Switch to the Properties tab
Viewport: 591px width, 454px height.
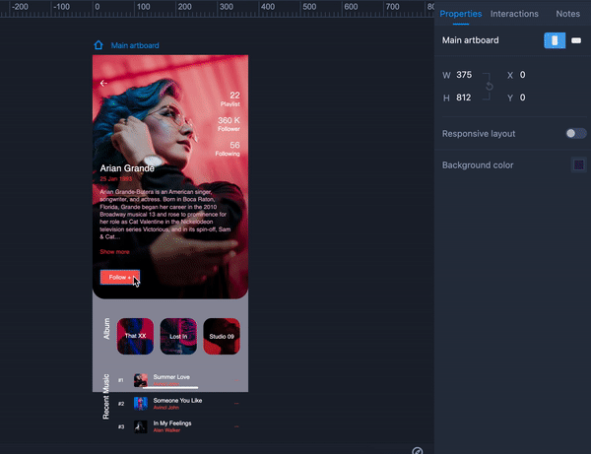[461, 14]
